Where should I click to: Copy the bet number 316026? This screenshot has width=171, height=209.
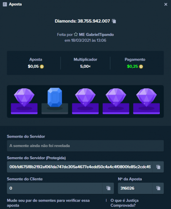[158, 188]
